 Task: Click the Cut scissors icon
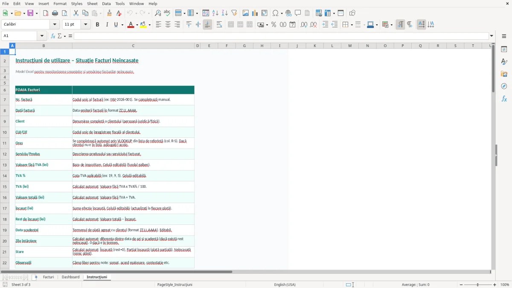click(x=76, y=13)
